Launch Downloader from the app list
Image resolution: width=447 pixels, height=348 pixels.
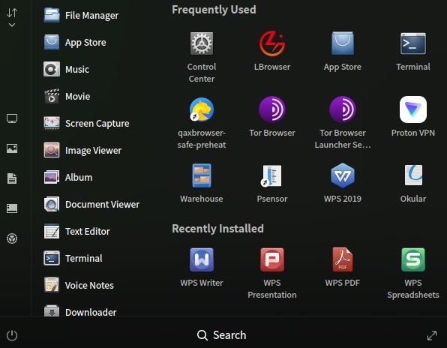[x=80, y=311]
